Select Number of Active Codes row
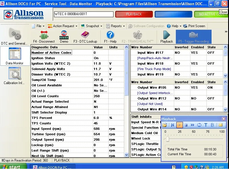 77,53
